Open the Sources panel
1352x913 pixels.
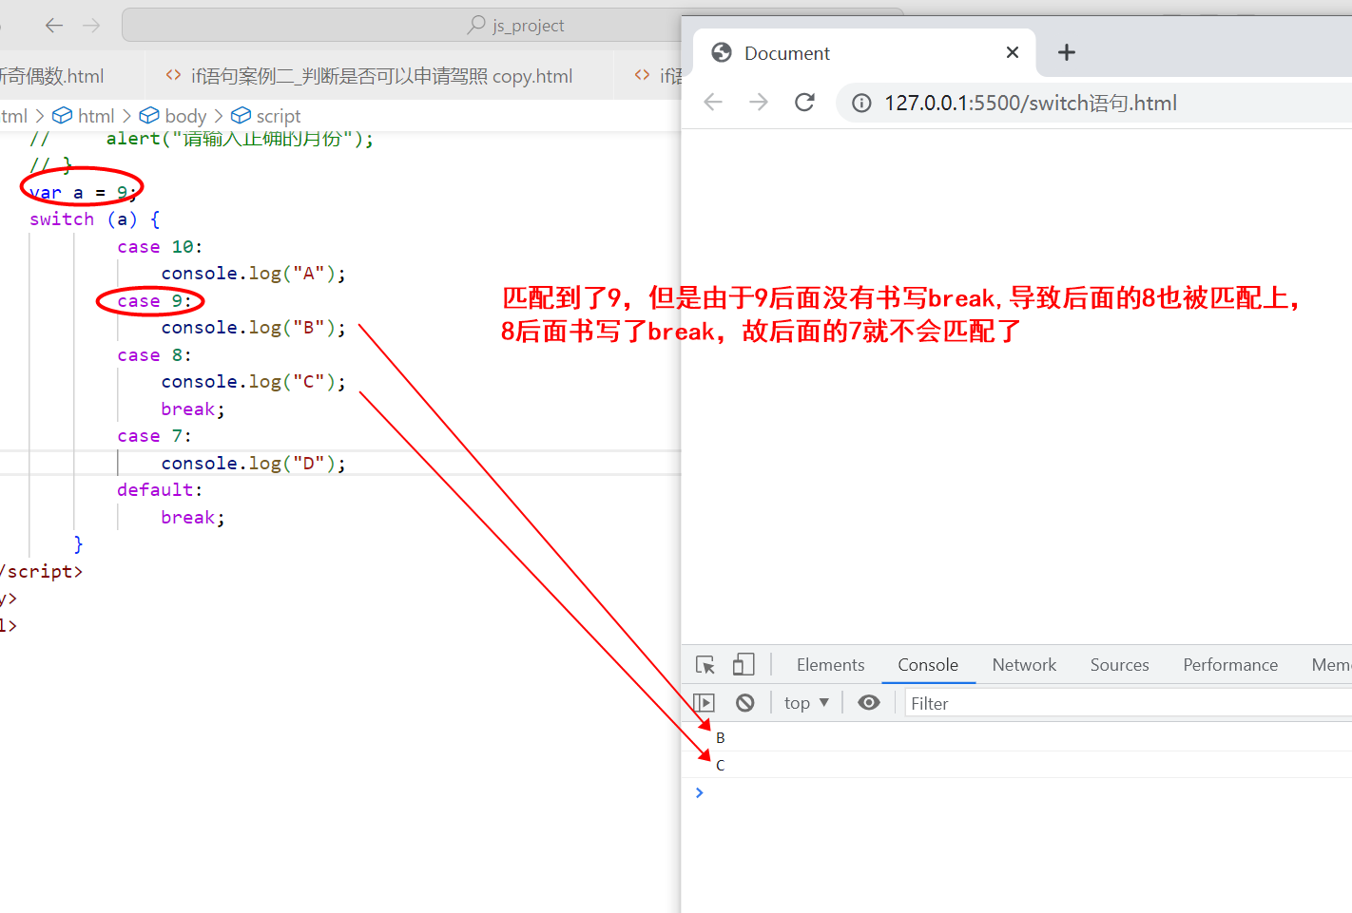(x=1119, y=664)
